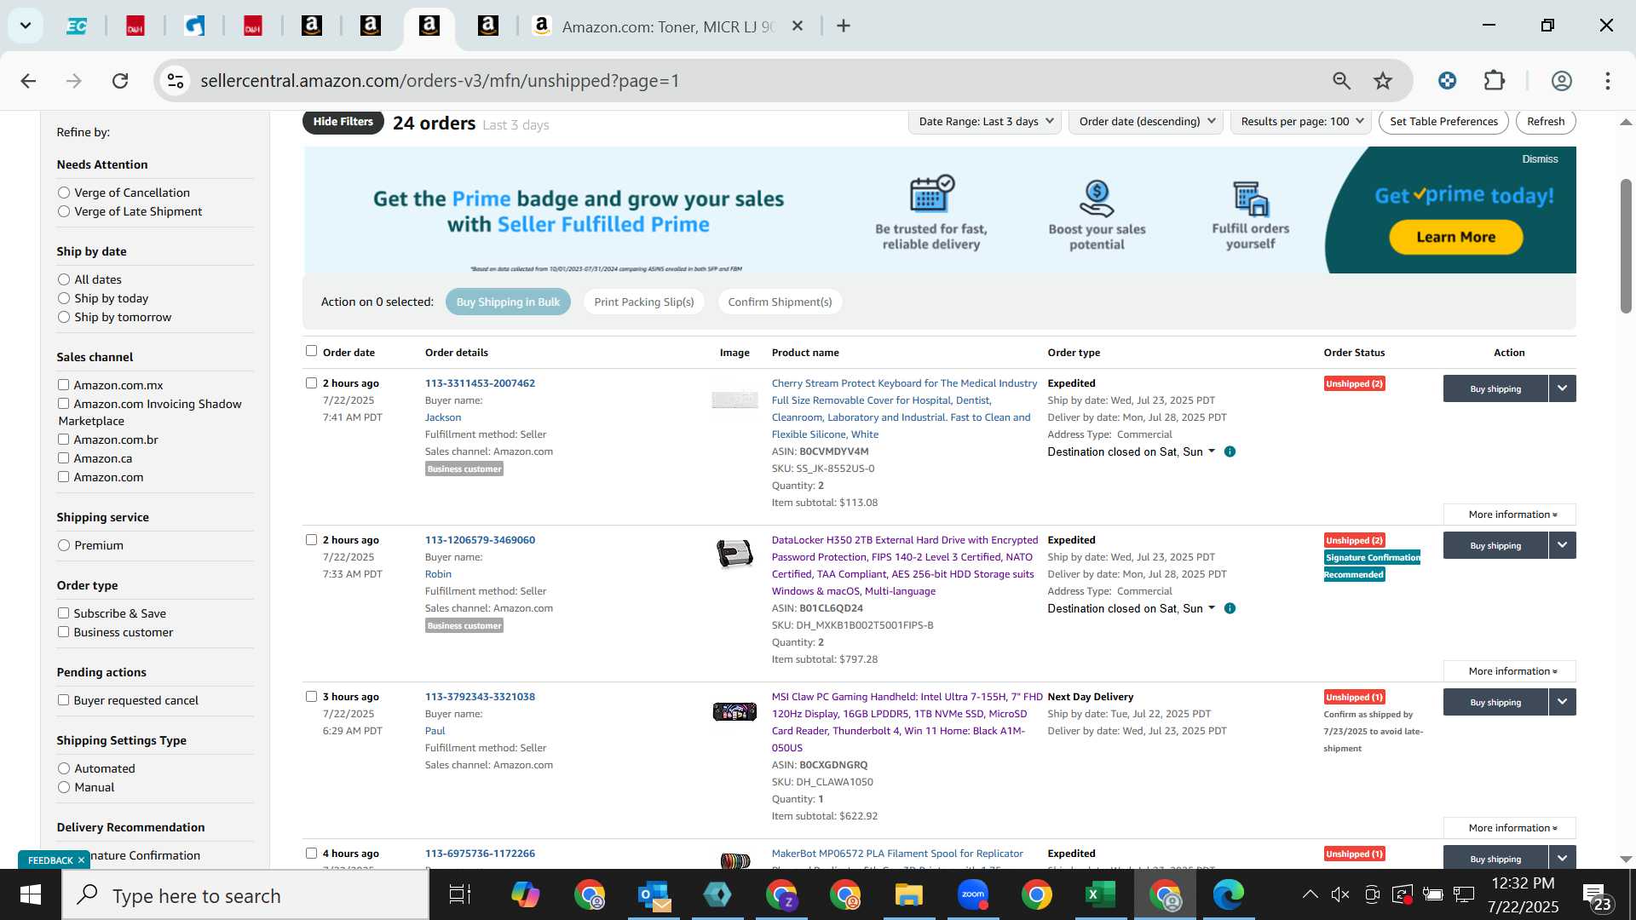Click Print Packing Slip(s)
Image resolution: width=1636 pixels, height=920 pixels.
(643, 302)
